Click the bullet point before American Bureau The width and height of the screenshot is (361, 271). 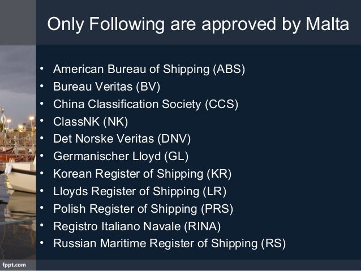42,68
